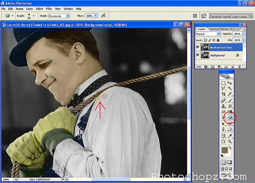Select the Rectangular Marquee tool
This screenshot has height=183, width=255.
[x=223, y=83]
